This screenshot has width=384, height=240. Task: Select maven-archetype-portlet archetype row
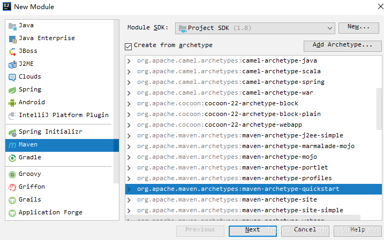tap(253, 168)
